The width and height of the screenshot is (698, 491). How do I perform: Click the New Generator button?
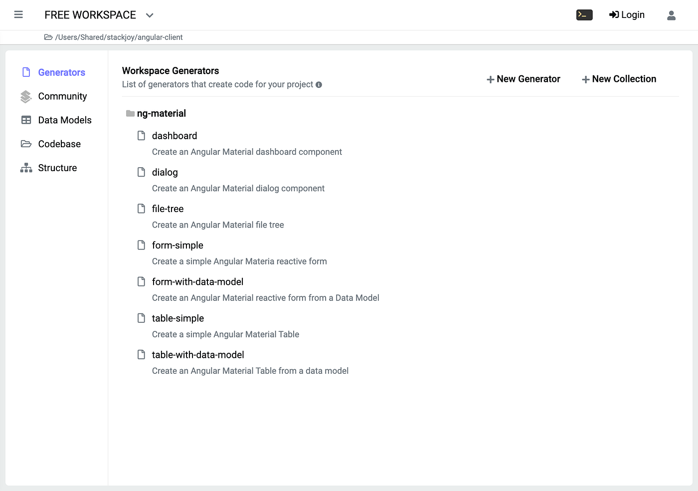pyautogui.click(x=523, y=79)
